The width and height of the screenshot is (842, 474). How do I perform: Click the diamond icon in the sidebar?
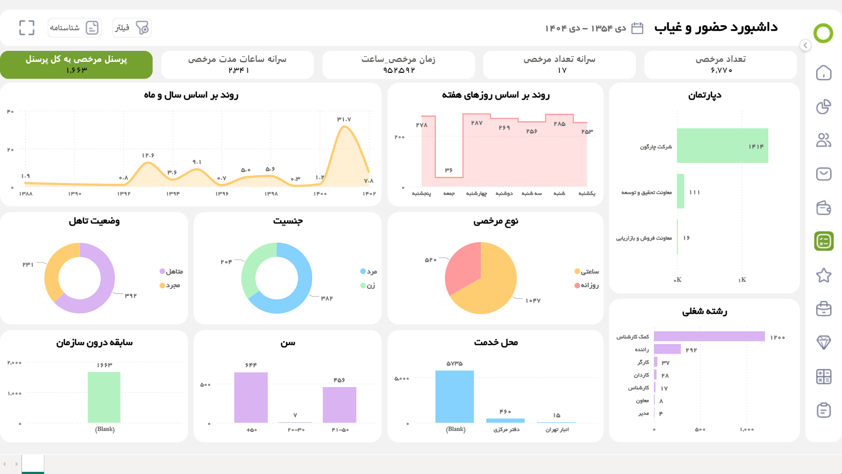click(824, 342)
